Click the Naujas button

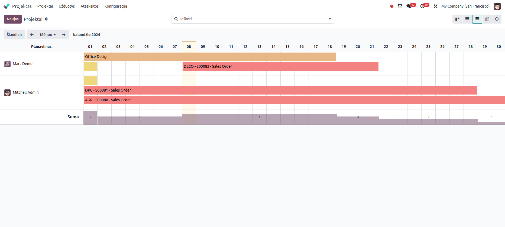(12, 19)
